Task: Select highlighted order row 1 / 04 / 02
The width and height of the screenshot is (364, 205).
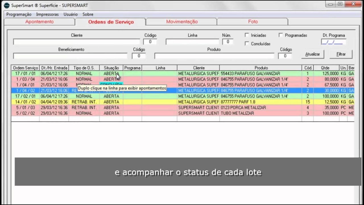Action: pyautogui.click(x=183, y=91)
